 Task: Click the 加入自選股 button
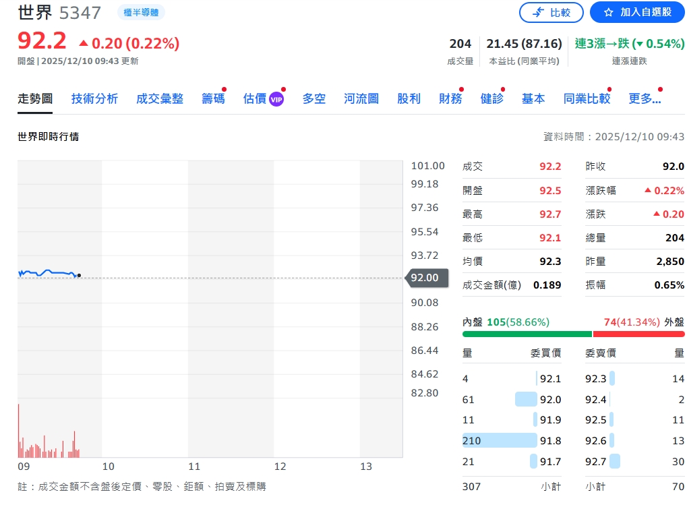pos(637,12)
